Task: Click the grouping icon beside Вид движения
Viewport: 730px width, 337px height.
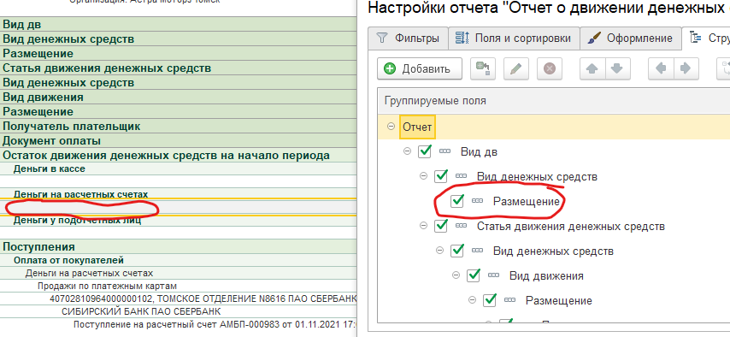Action: point(494,275)
